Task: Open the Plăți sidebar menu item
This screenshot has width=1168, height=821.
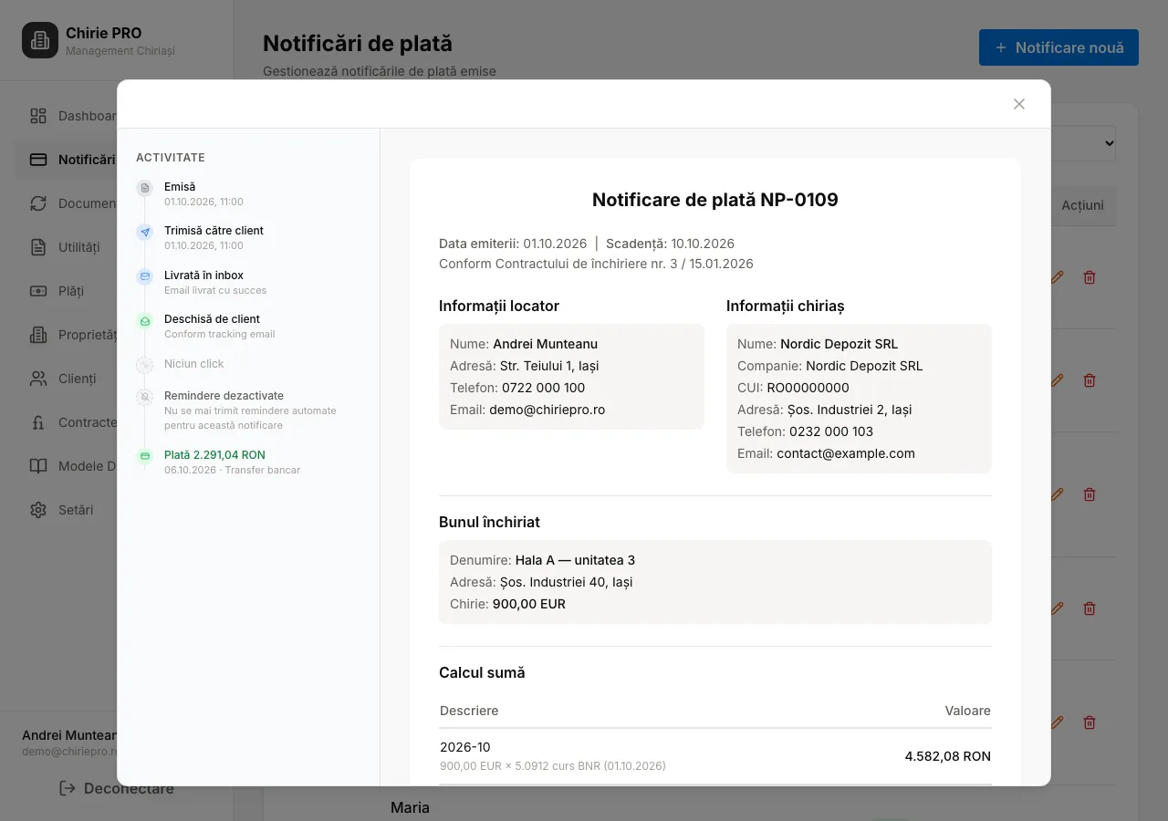Action: 66,291
